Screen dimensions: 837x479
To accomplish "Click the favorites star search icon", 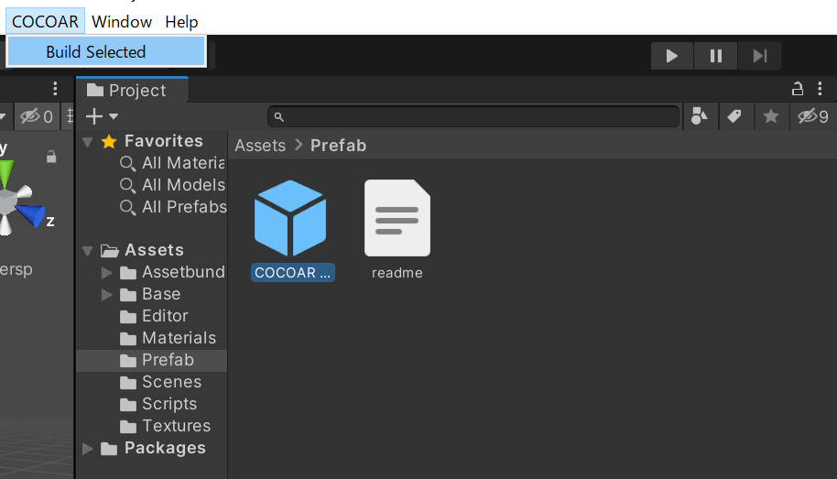I will tap(770, 116).
